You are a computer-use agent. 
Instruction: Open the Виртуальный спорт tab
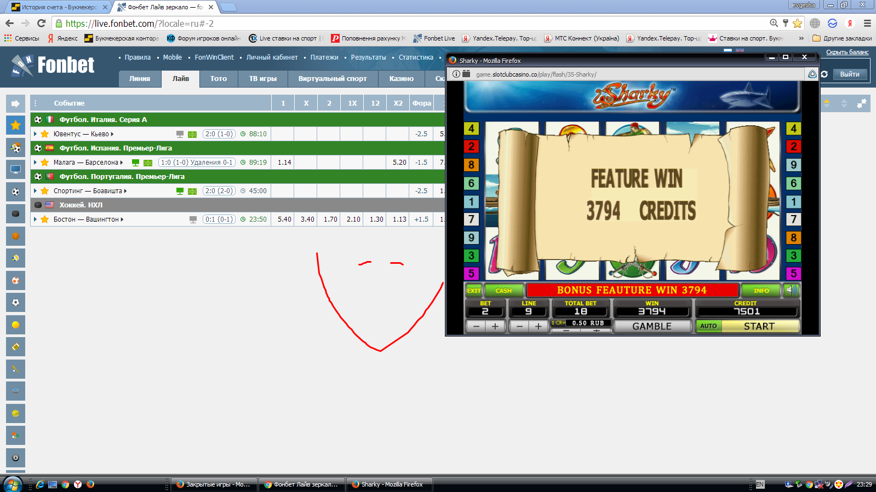pyautogui.click(x=333, y=79)
